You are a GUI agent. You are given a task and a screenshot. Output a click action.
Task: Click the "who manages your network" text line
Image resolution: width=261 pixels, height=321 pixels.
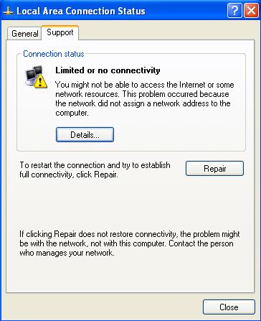click(67, 253)
